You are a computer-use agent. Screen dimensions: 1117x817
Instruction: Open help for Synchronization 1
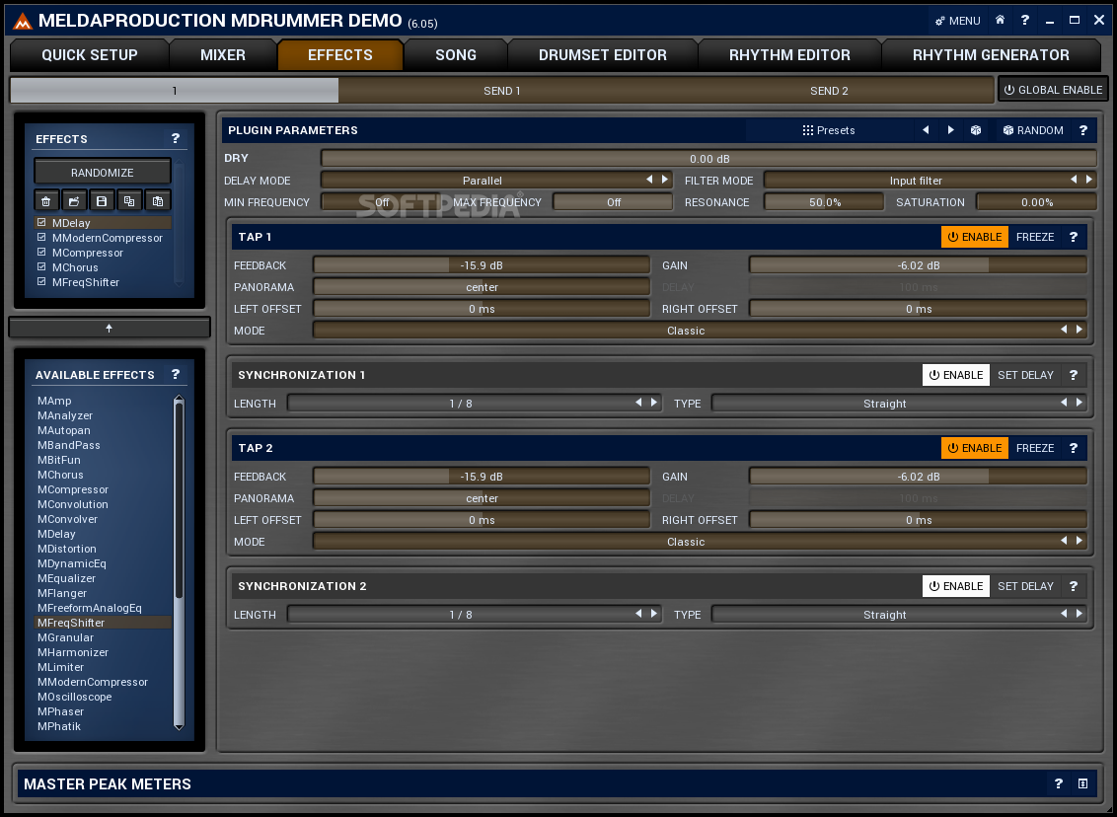click(x=1074, y=375)
